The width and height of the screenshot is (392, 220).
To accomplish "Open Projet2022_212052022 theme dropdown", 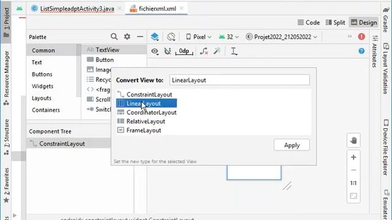I will coord(282,37).
